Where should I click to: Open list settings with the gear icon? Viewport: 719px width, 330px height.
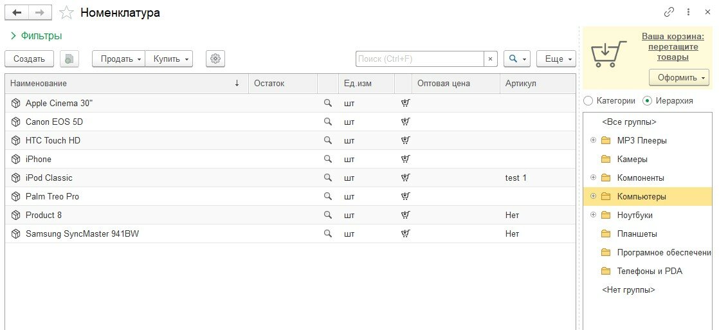pos(215,59)
